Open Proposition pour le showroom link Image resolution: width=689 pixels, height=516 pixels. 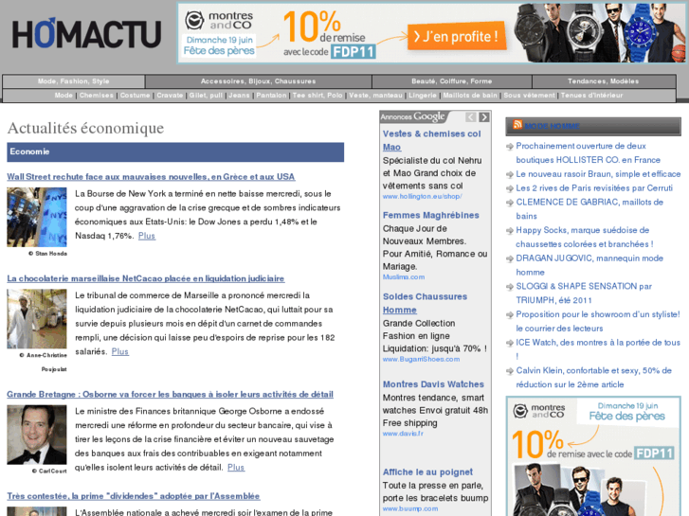point(598,322)
